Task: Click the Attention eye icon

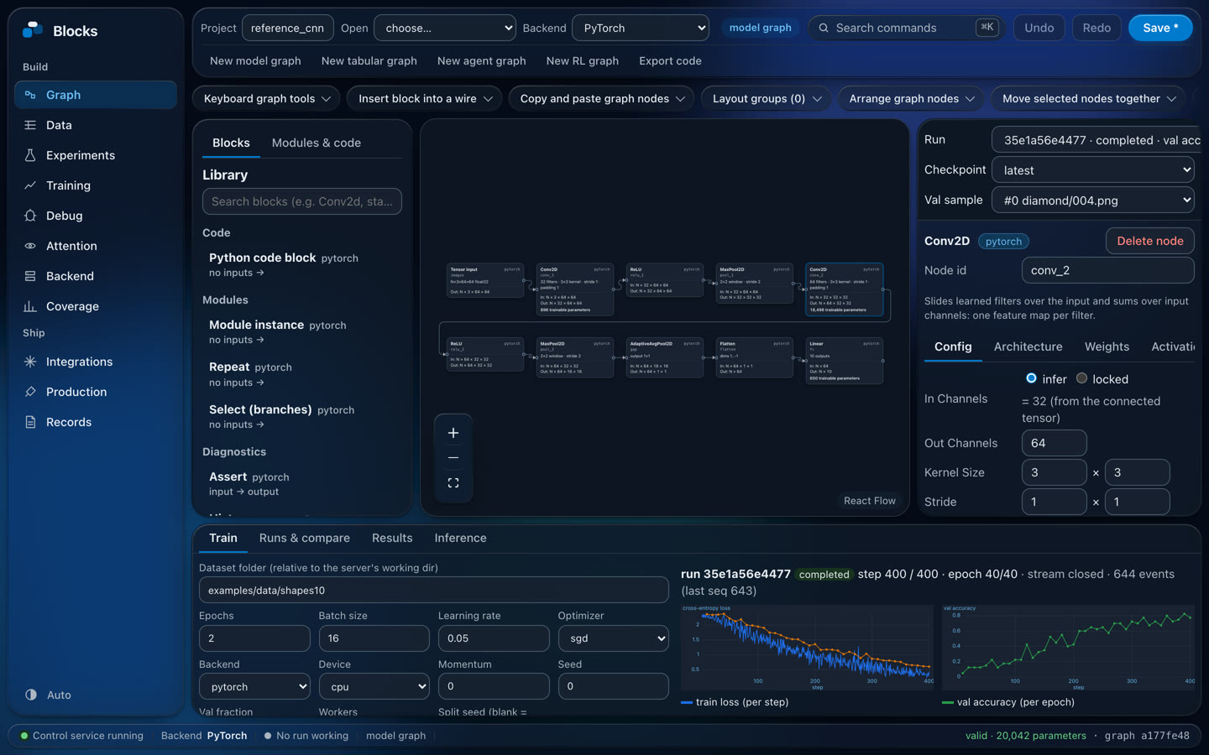Action: click(x=30, y=246)
